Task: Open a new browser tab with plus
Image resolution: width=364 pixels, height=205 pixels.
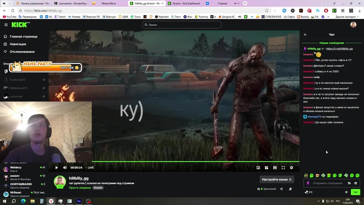Action: (x=245, y=3)
